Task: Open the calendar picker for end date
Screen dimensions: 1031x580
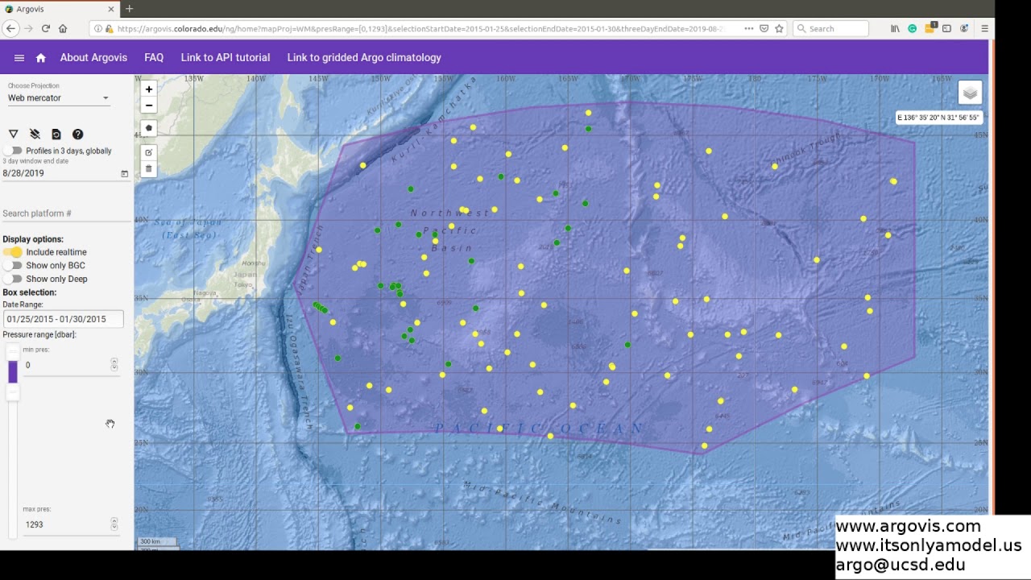Action: 124,173
